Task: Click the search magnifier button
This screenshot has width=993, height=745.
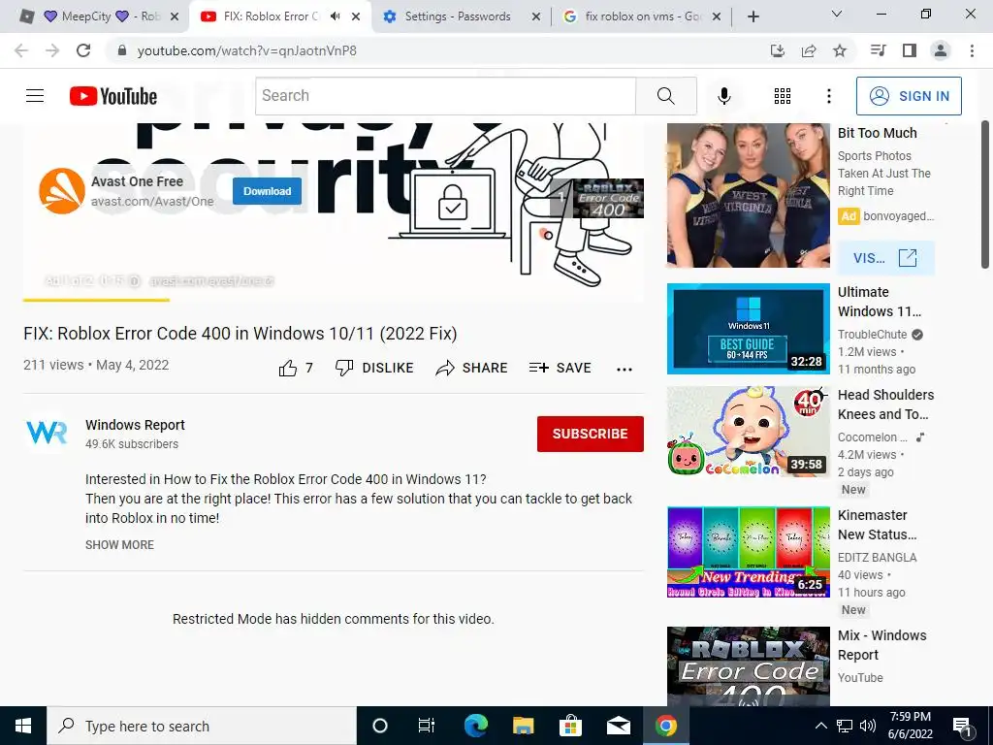Action: point(665,96)
